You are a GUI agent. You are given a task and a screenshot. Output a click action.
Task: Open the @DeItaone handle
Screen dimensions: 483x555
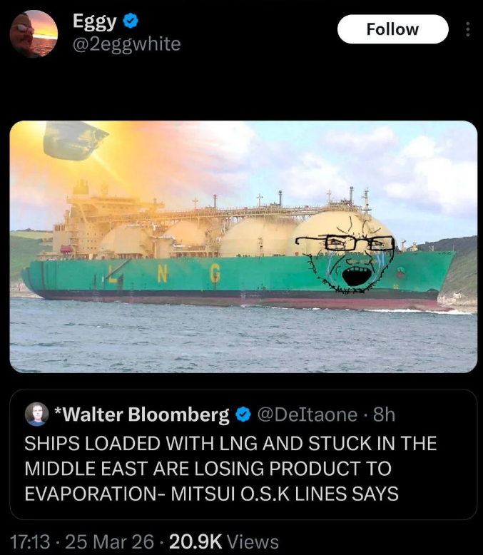(x=307, y=414)
